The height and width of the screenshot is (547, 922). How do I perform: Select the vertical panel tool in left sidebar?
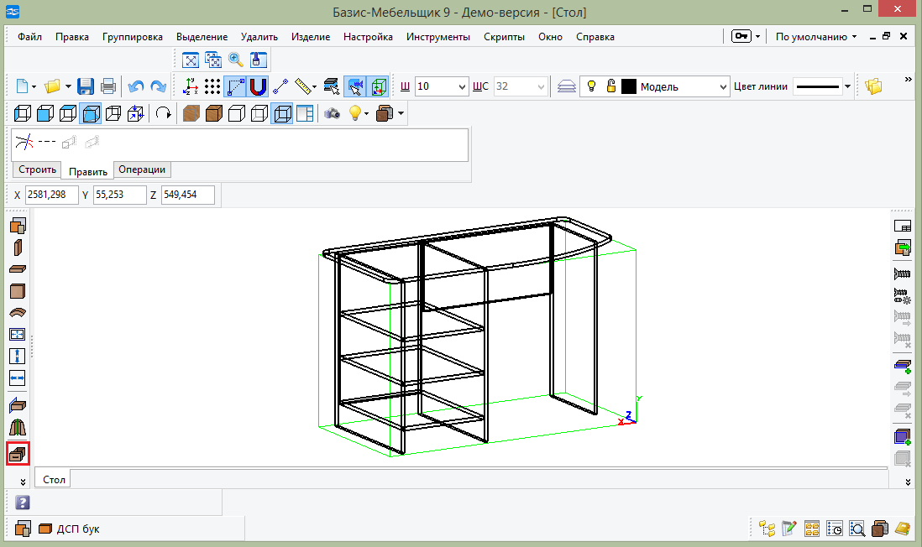point(18,247)
